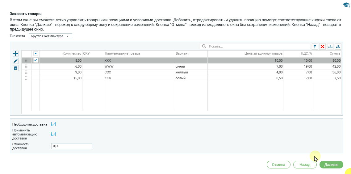Click the plus icon to add item
This screenshot has width=351, height=174.
coord(15,53)
